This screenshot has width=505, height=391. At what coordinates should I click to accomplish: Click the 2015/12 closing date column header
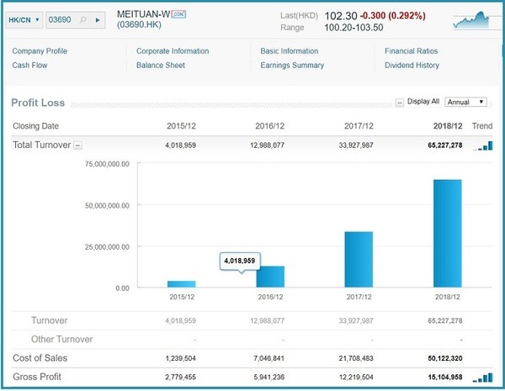(x=181, y=126)
